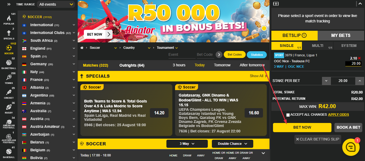The image size is (365, 161).
Task: Open the Time Range All events dropdown
Action: [x=56, y=4]
